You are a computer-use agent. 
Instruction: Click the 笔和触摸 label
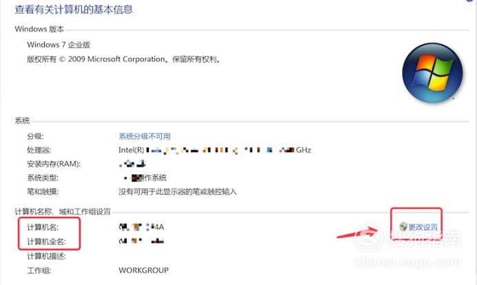[x=43, y=192]
